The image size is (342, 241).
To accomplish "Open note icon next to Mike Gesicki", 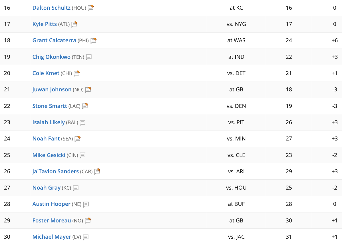I will coord(83,155).
